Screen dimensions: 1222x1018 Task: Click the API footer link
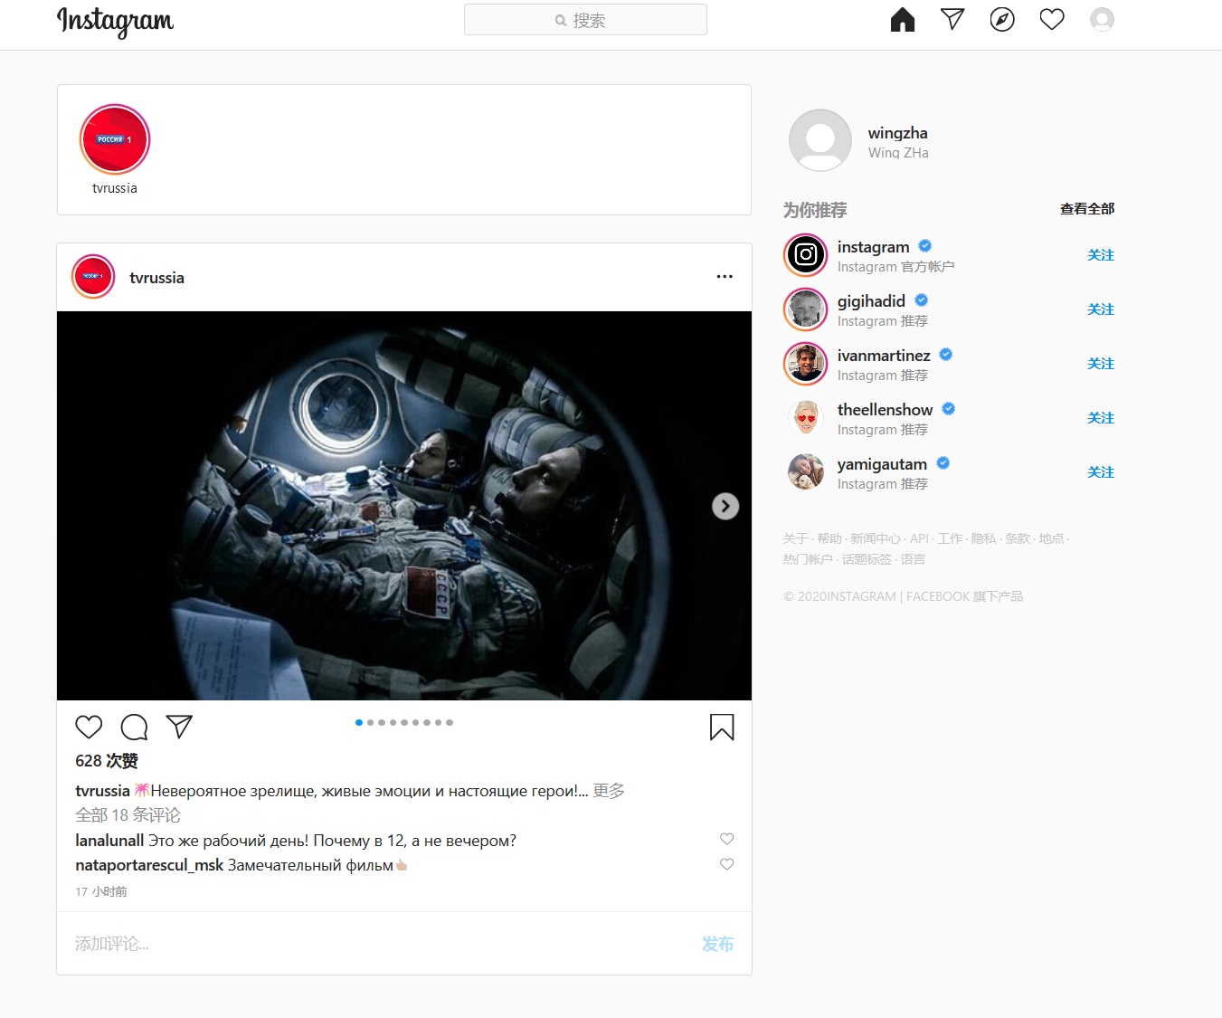[920, 538]
